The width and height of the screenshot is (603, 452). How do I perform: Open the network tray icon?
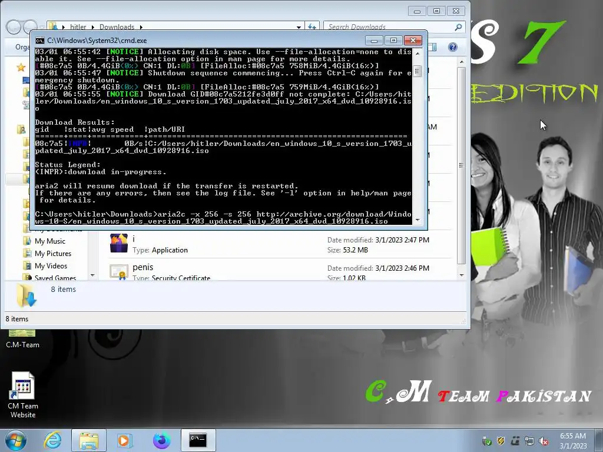529,441
